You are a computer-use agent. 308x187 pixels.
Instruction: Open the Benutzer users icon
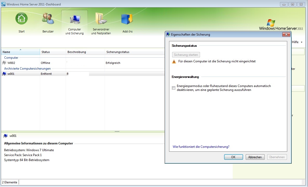point(48,18)
